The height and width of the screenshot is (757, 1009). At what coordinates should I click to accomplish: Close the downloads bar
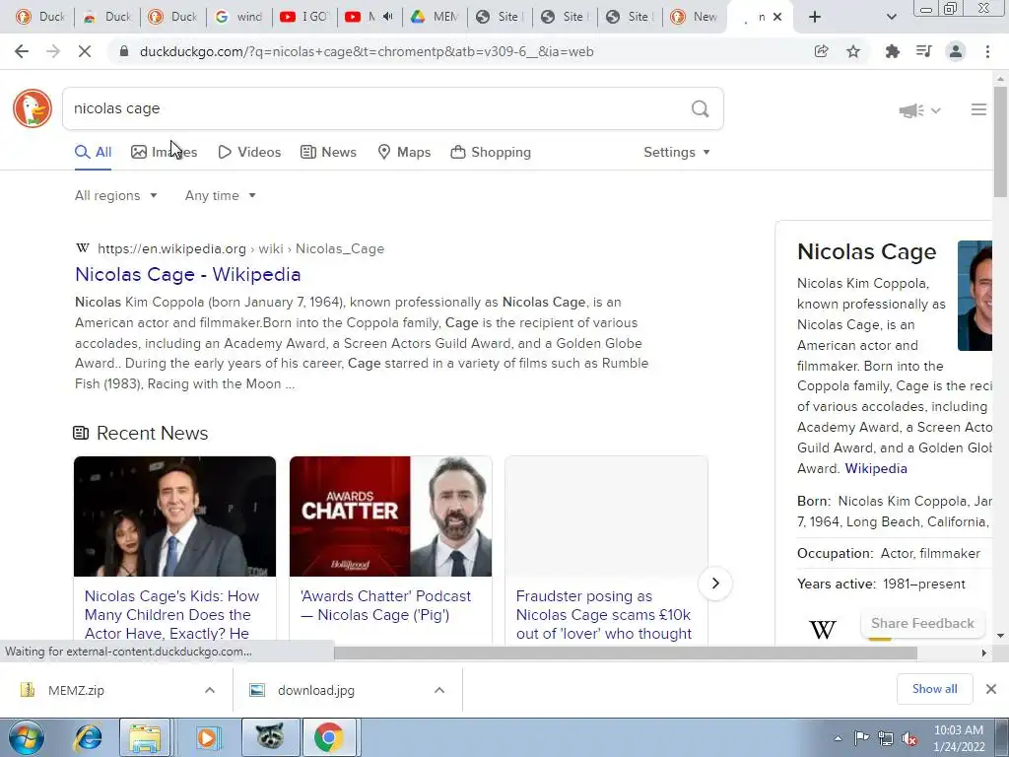(991, 689)
